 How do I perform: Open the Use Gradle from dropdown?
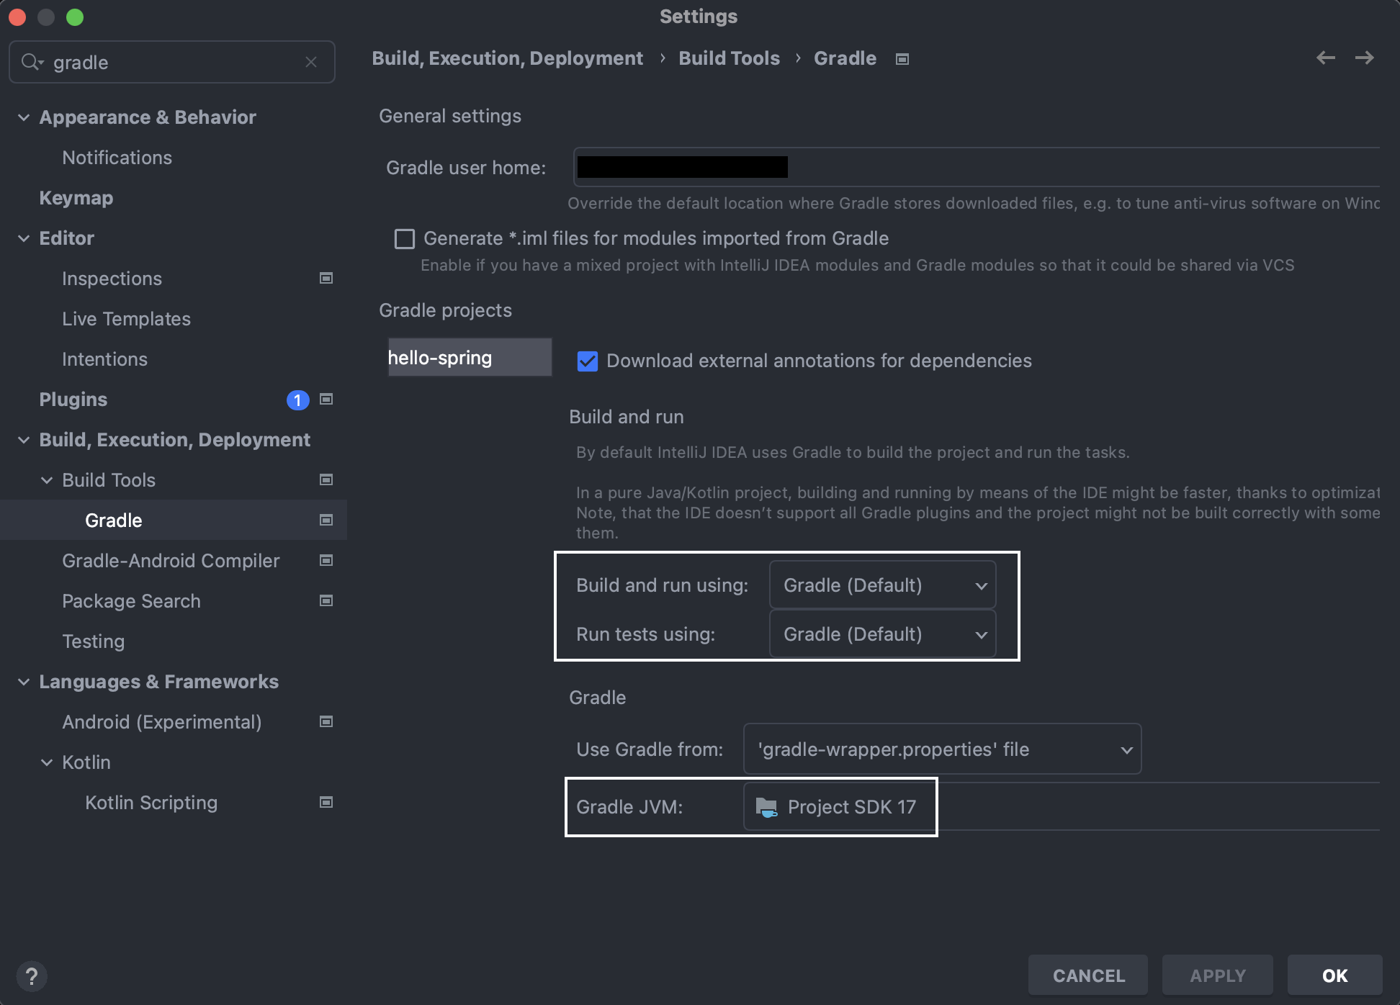coord(941,749)
